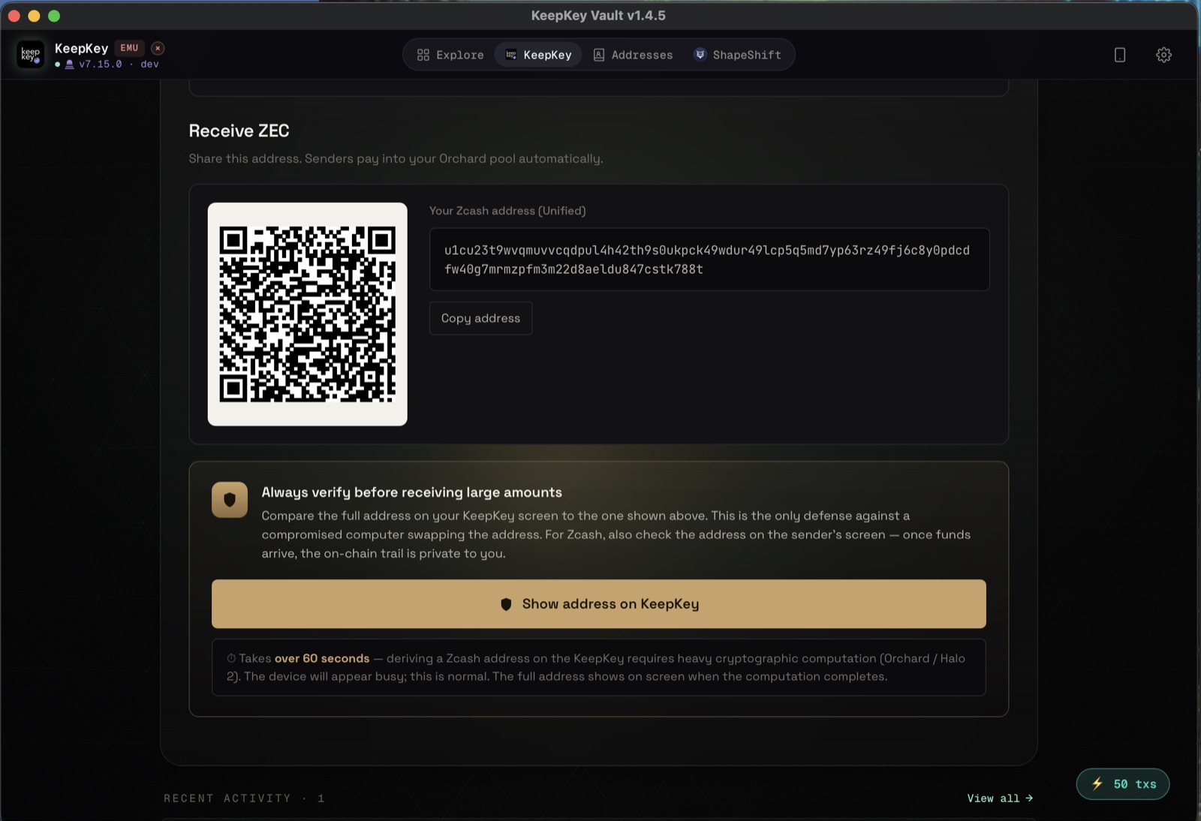The height and width of the screenshot is (821, 1201).
Task: Click the Zcash QR code image
Action: (x=308, y=314)
